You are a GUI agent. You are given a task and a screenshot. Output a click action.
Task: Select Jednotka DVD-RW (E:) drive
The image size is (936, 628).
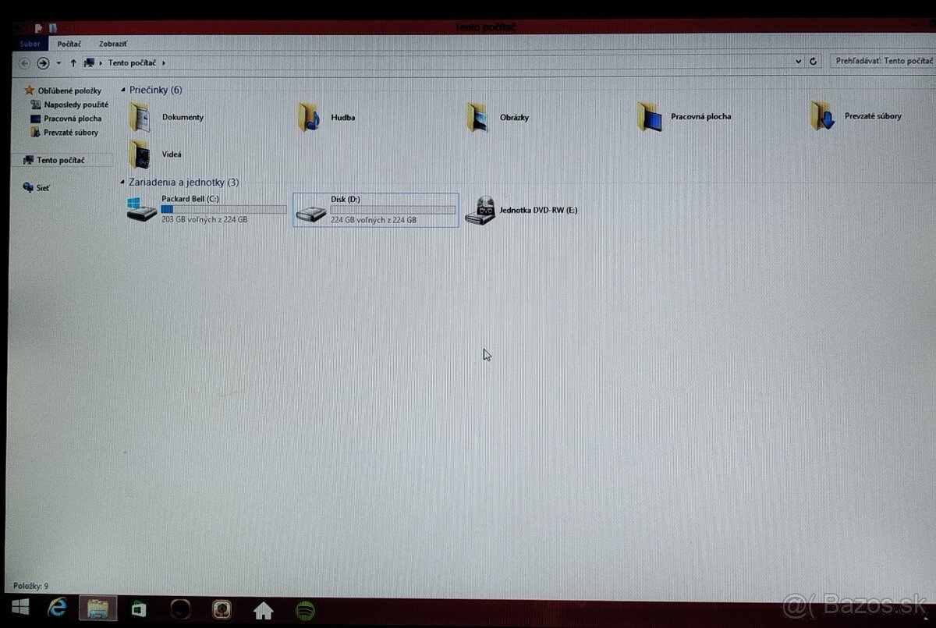click(x=521, y=210)
